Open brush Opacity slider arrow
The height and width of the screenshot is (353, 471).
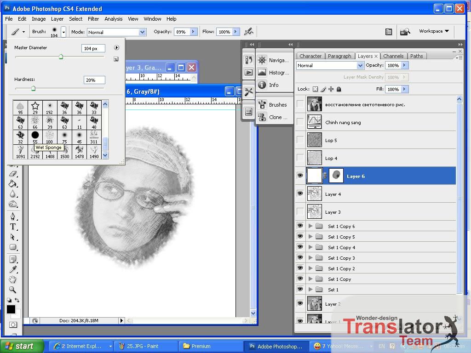193,32
